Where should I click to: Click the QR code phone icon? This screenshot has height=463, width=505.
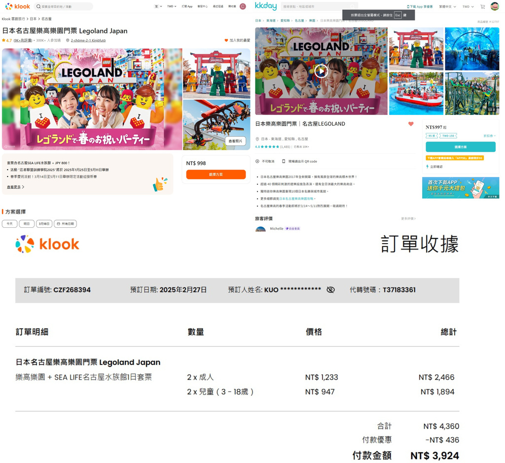coord(284,161)
